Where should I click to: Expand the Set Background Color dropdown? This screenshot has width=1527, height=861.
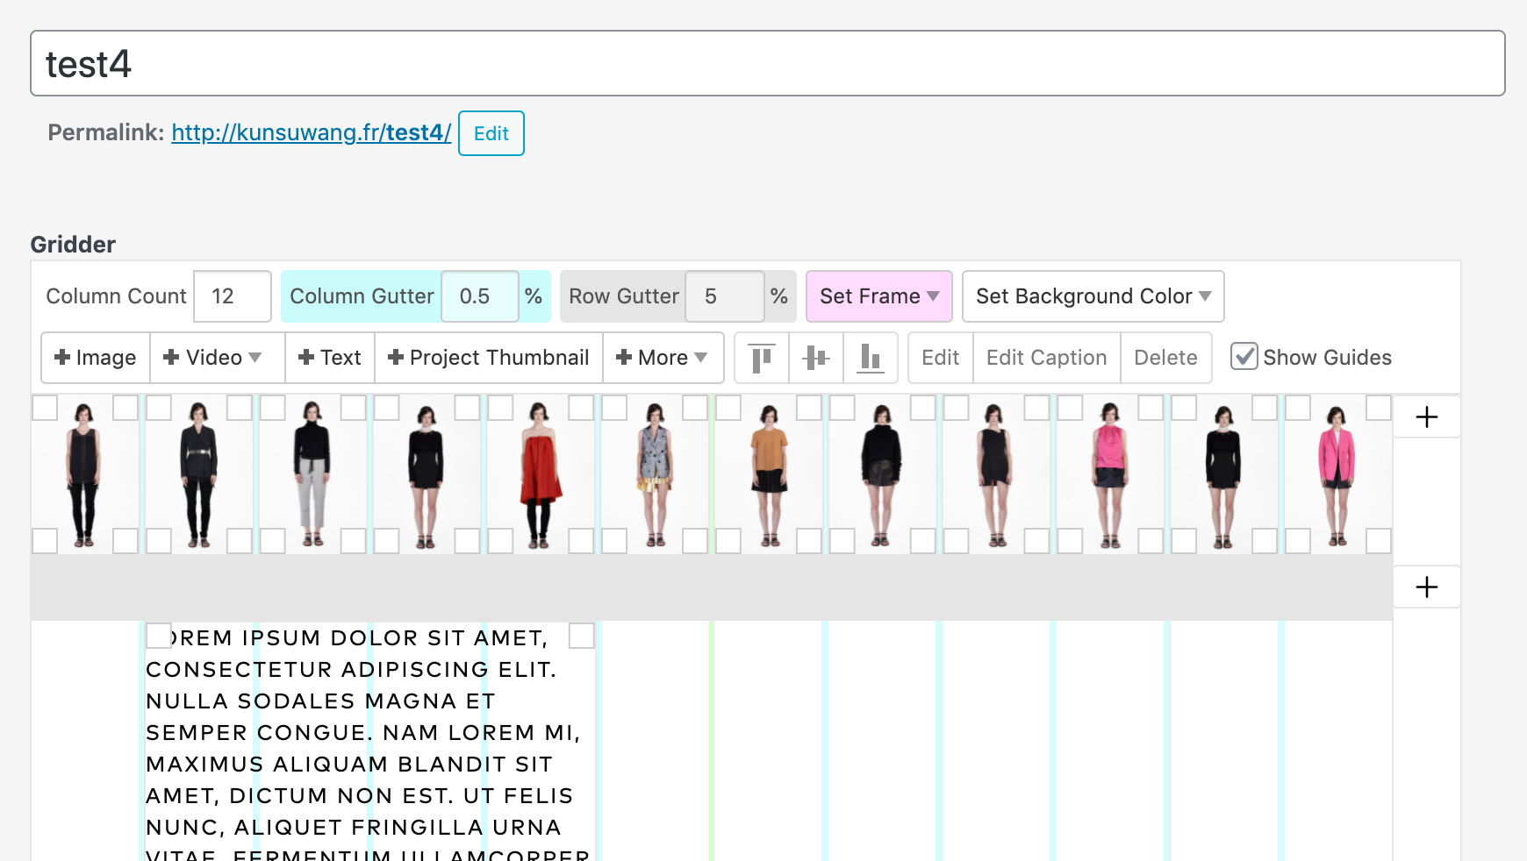pyautogui.click(x=1093, y=296)
